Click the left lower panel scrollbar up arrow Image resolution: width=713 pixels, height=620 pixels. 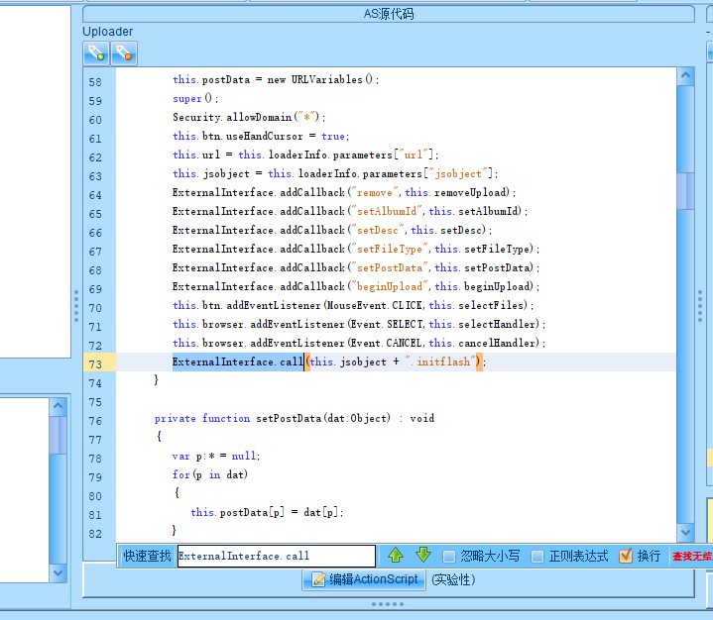coord(58,406)
